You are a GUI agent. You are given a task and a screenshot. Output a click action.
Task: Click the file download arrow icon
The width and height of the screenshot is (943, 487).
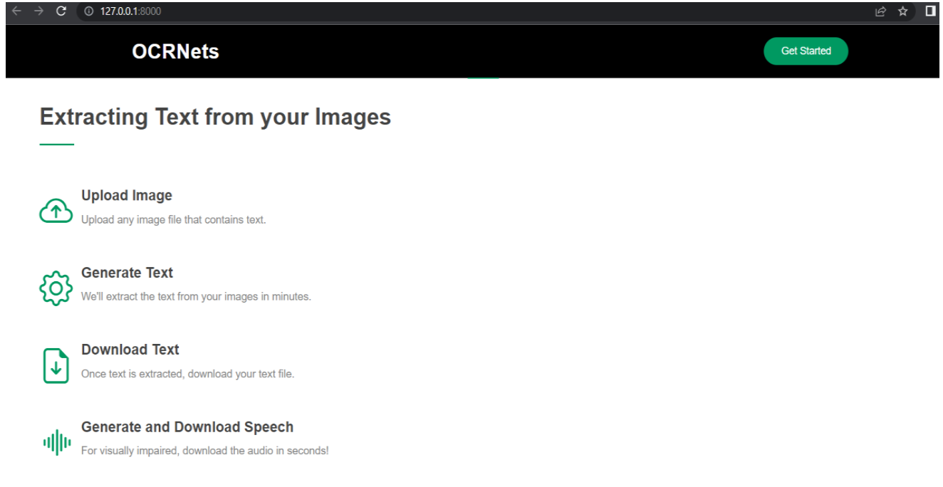pos(56,366)
